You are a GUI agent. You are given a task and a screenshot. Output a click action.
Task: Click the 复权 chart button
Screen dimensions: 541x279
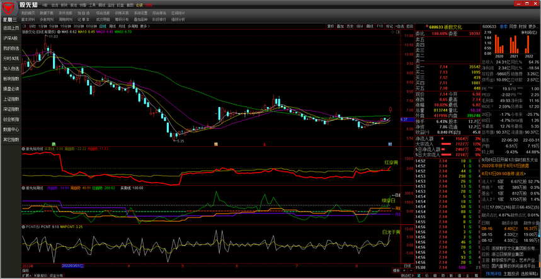tap(331, 26)
